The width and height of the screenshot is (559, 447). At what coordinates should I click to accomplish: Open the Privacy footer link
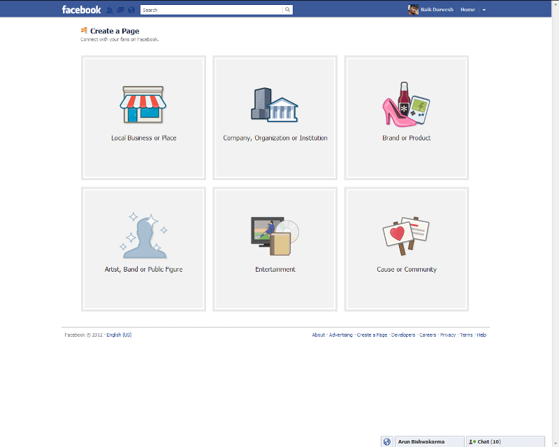point(448,335)
